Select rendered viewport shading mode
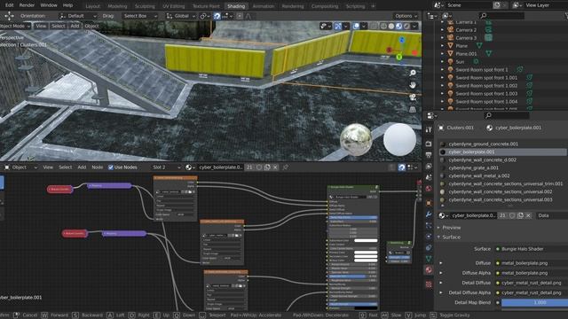The image size is (568, 319). 406,26
